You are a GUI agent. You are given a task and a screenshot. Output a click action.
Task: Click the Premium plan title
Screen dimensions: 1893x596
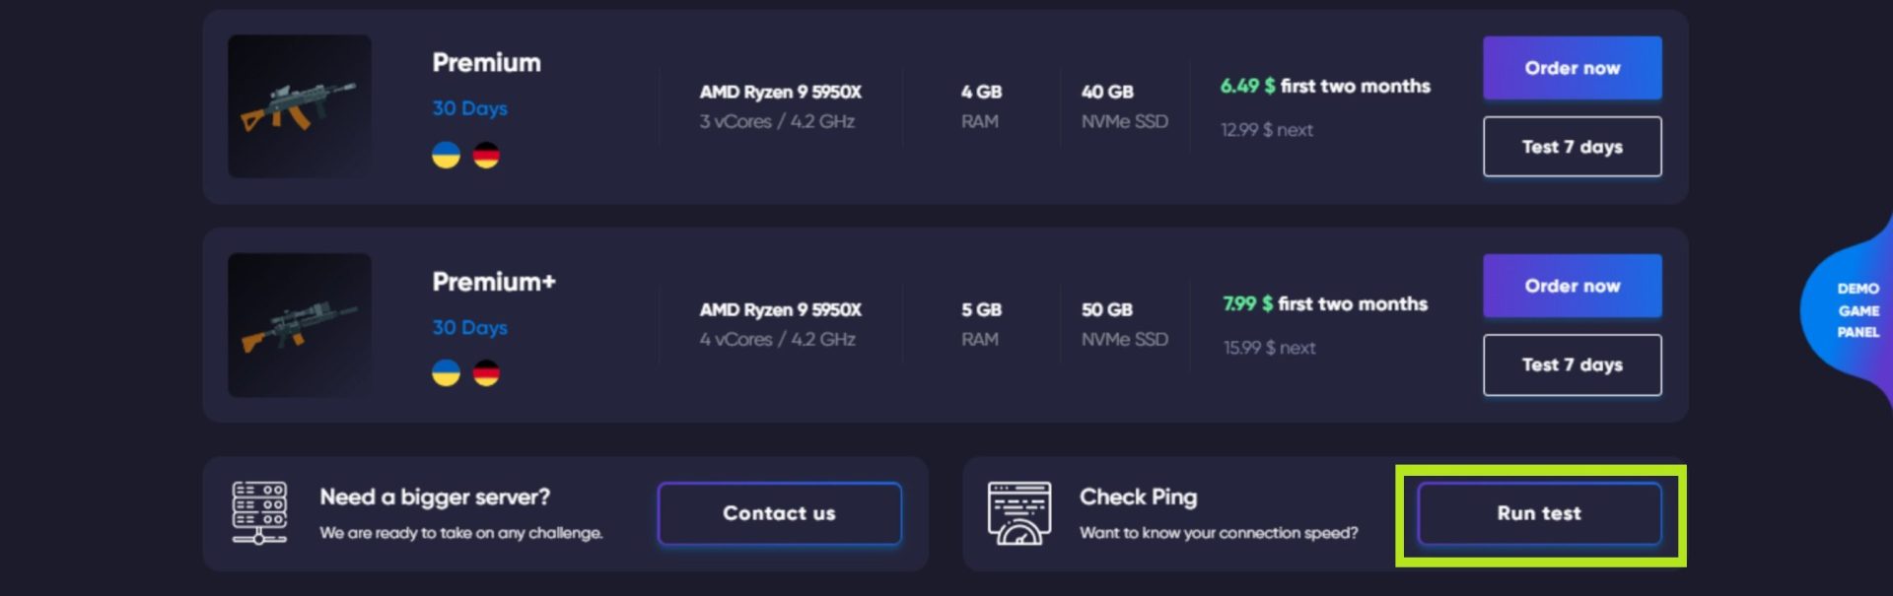(x=486, y=63)
